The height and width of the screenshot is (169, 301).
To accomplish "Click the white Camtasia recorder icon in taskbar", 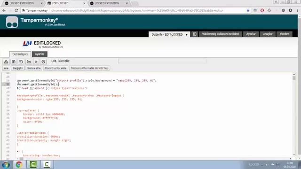I will [47, 165].
